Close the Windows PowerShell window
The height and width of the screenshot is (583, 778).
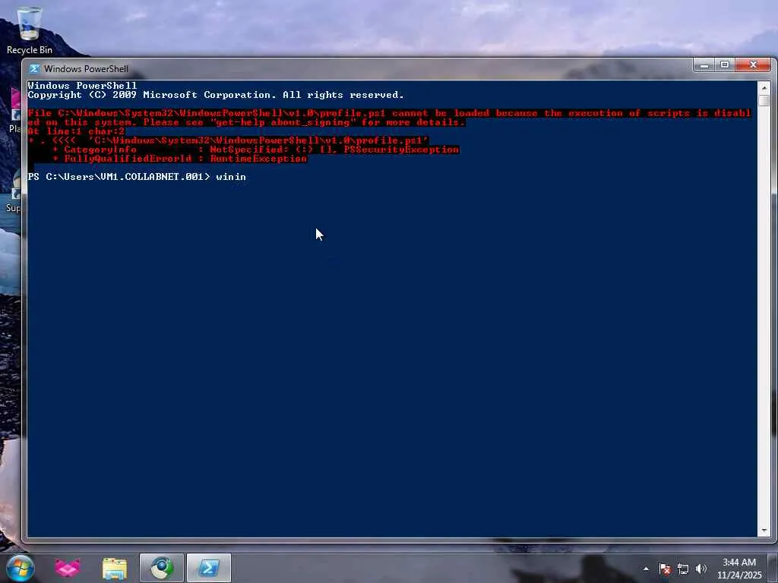(753, 65)
